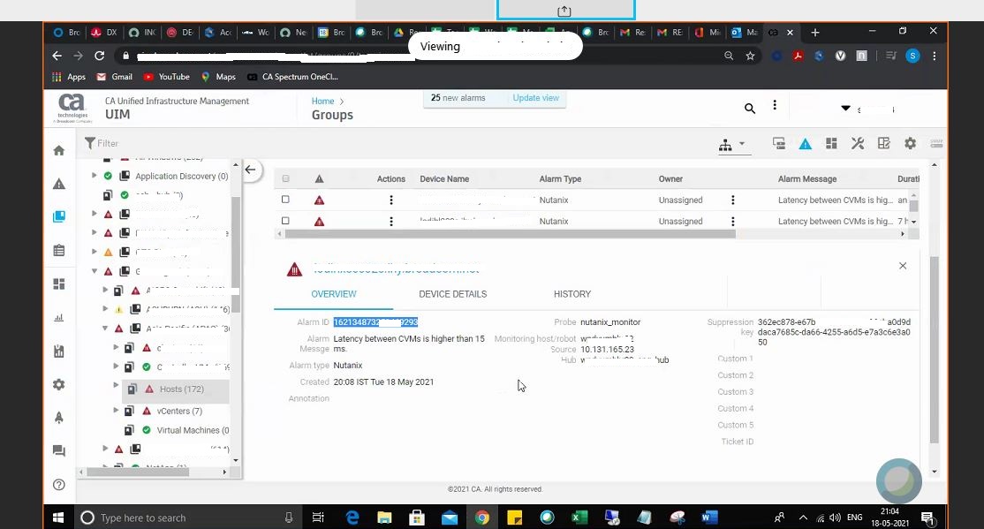Click the UIM search magnifier icon
The width and height of the screenshot is (984, 529).
[x=750, y=108]
